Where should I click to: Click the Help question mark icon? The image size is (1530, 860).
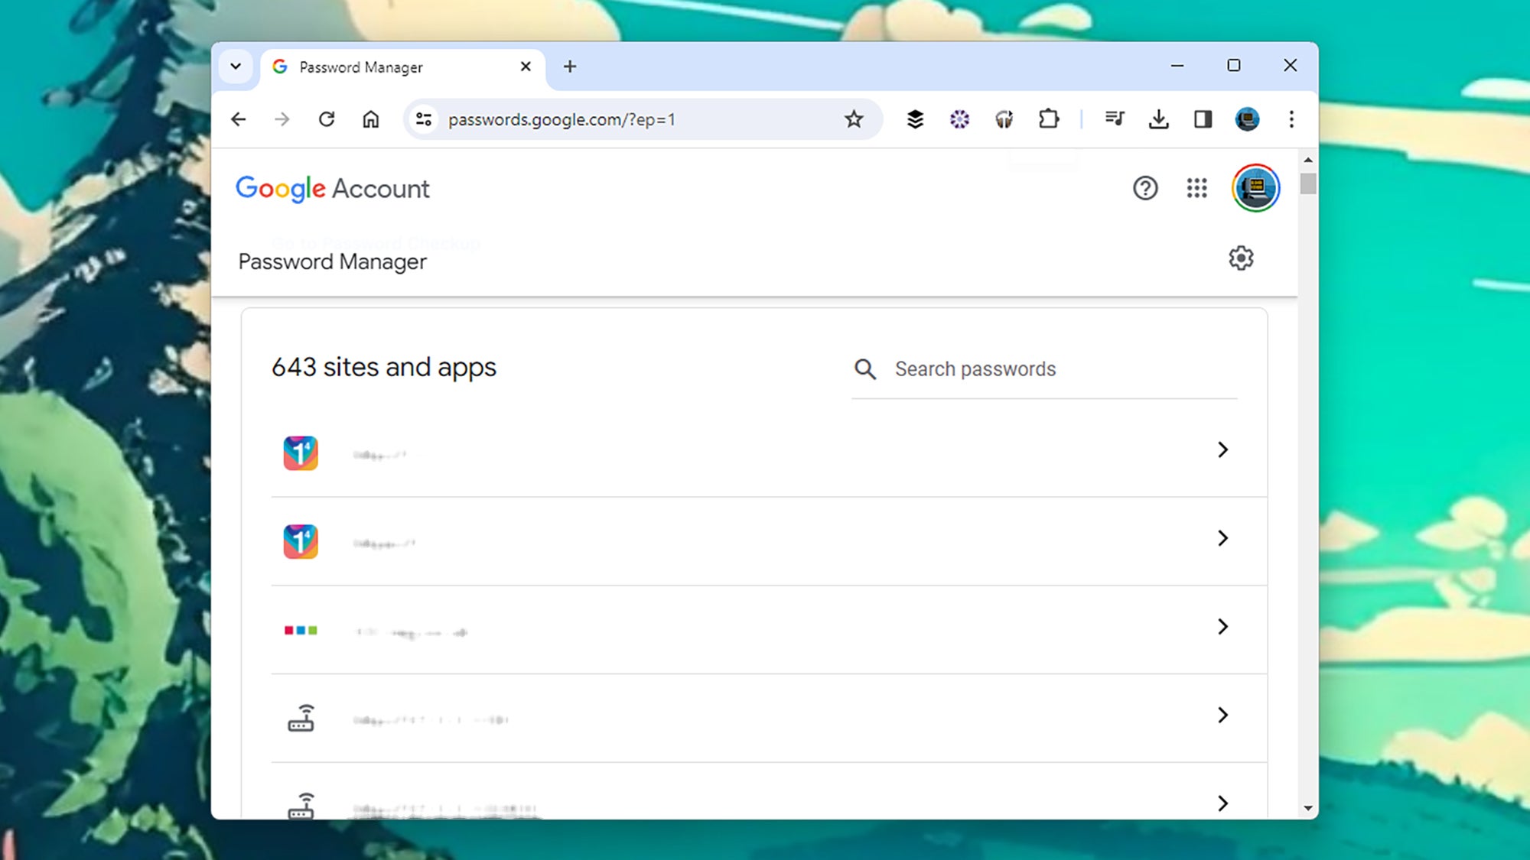pyautogui.click(x=1145, y=188)
